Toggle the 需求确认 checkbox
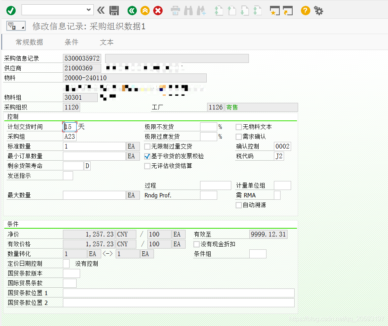388x326 pixels. [238, 137]
